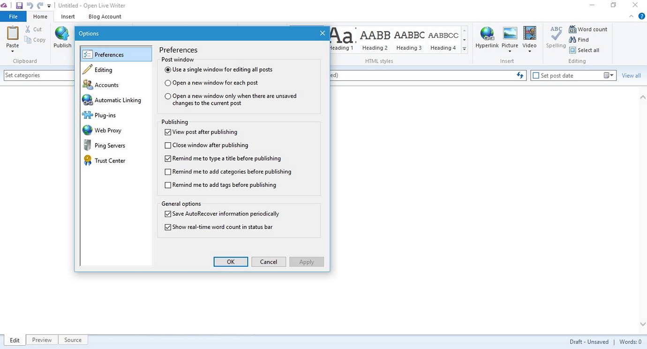Open the Accounts icon in Options sidebar
Screen dimensions: 647x349
point(87,85)
